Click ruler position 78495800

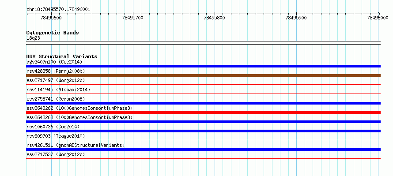[214, 18]
